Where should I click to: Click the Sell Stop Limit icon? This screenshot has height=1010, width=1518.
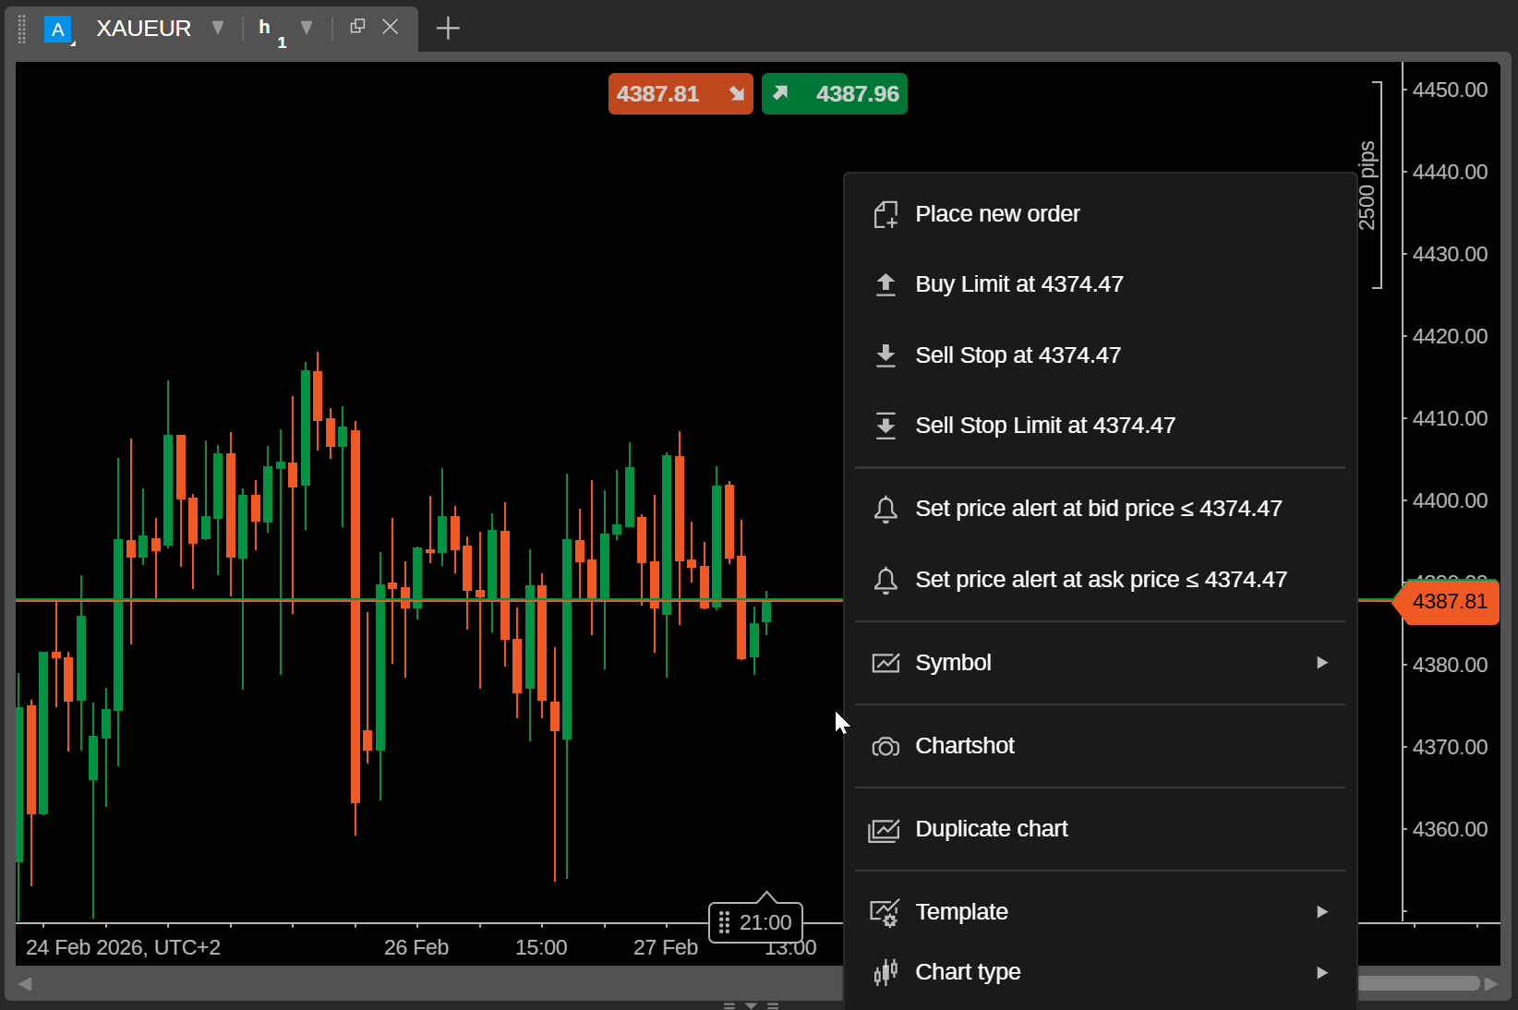pos(885,426)
